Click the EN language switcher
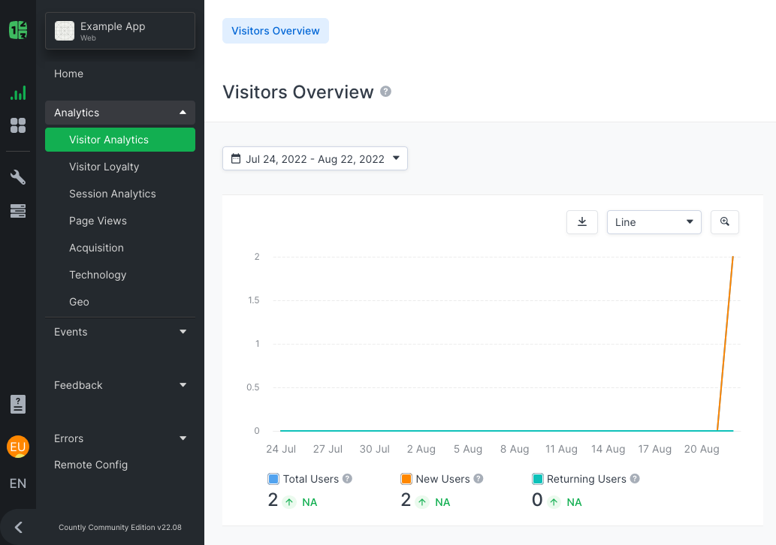Screen dimensions: 776x545 point(18,483)
